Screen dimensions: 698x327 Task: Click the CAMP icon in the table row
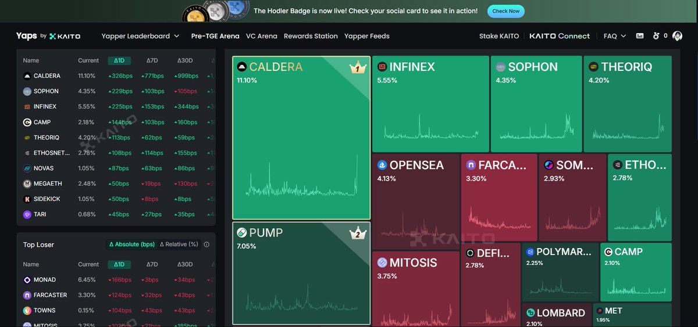pos(27,122)
